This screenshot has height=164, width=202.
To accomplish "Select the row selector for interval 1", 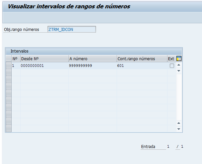I will click(x=9, y=66).
